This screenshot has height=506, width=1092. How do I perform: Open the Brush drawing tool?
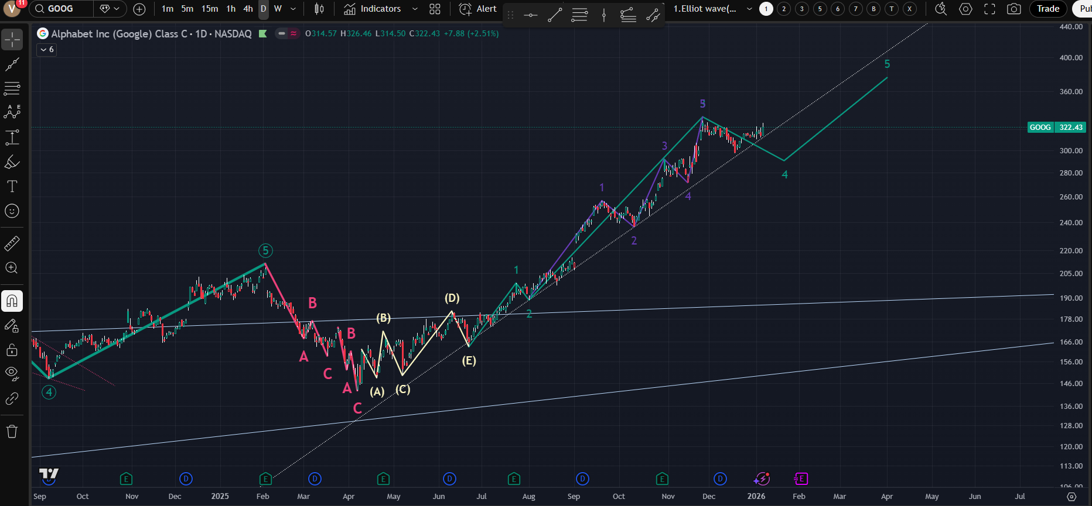point(12,162)
